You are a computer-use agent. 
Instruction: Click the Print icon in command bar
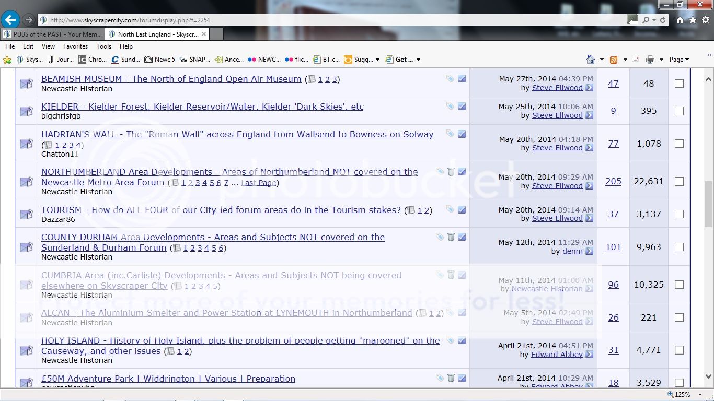pos(650,60)
